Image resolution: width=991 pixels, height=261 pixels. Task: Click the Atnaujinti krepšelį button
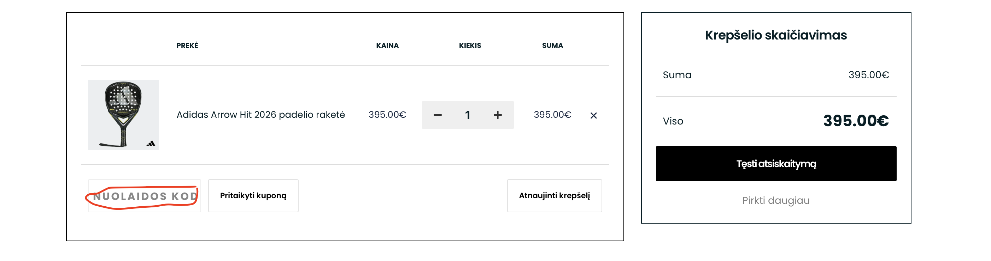click(554, 196)
